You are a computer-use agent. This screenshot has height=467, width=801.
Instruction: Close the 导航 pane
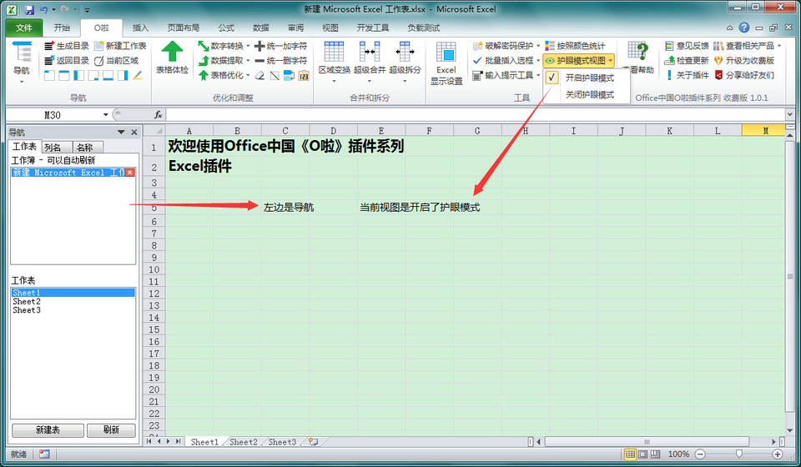(134, 133)
